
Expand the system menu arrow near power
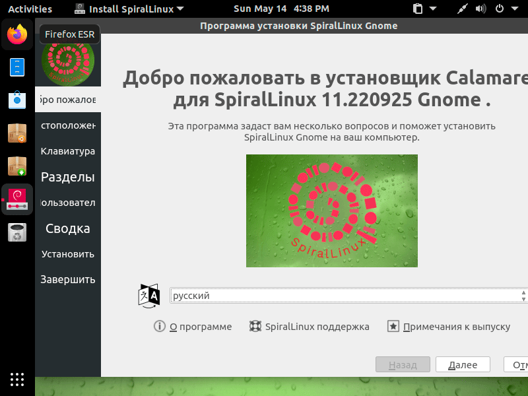pyautogui.click(x=515, y=9)
